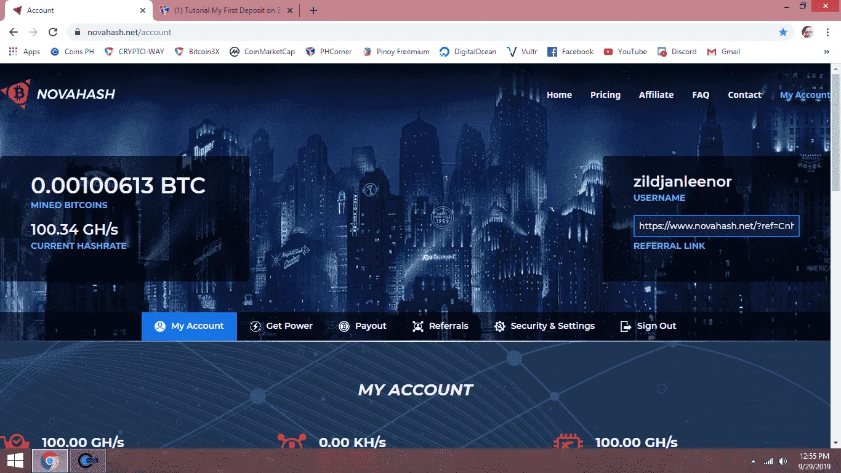Open a new browser tab
Screen dimensions: 841x473
point(313,10)
